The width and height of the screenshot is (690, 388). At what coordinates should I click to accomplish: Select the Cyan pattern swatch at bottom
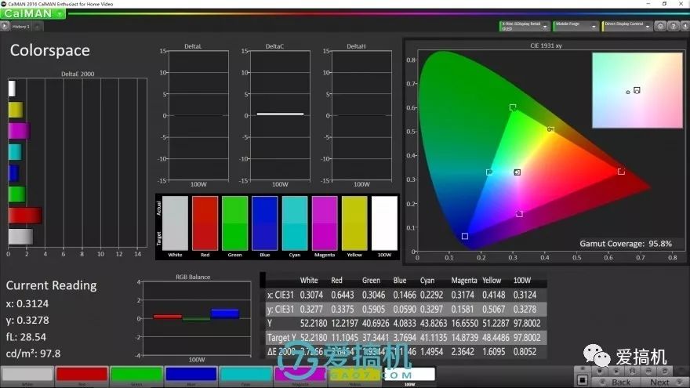[245, 375]
